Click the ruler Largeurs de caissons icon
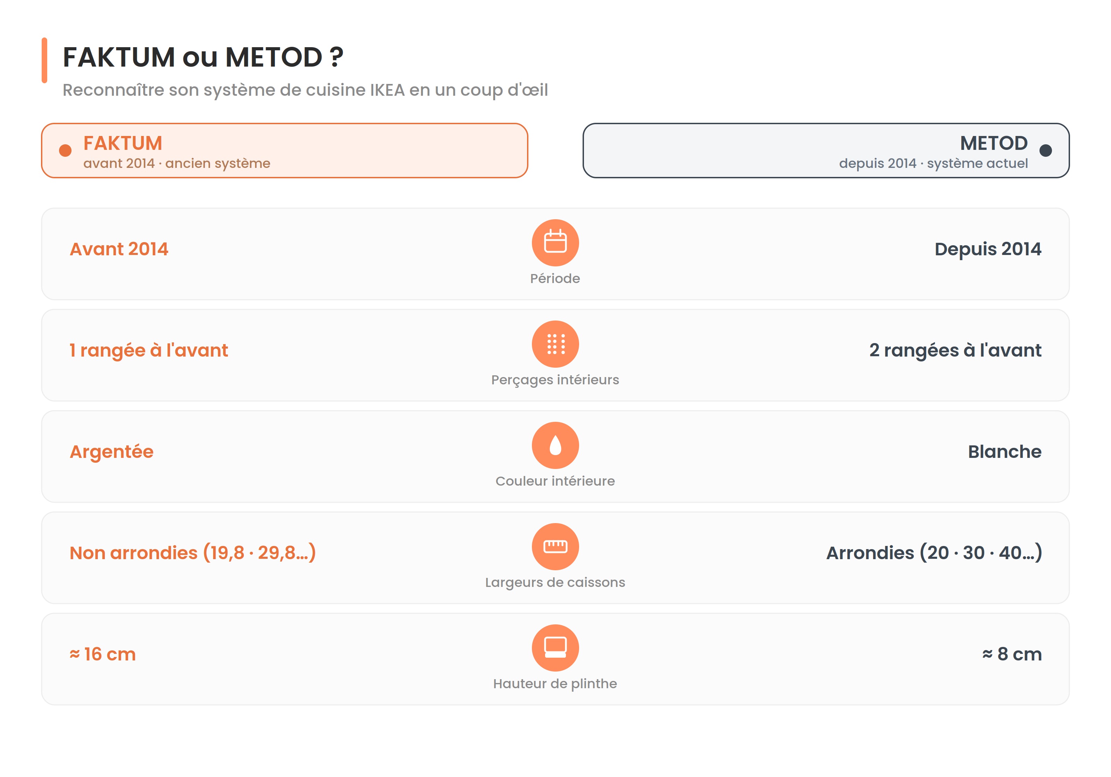This screenshot has width=1111, height=777. [555, 546]
